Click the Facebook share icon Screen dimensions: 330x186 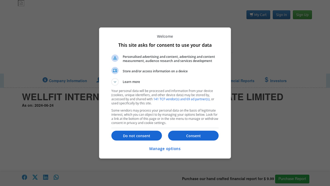pyautogui.click(x=24, y=177)
